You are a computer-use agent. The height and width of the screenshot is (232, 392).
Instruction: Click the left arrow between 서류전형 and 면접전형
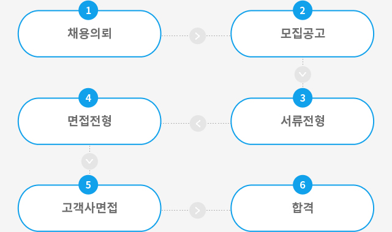[198, 124]
